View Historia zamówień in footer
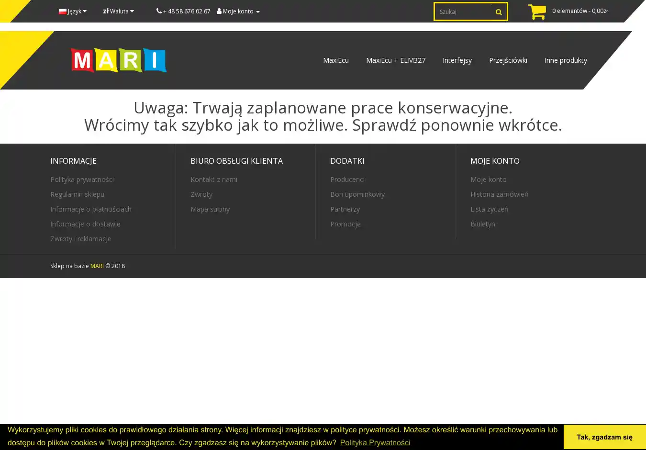This screenshot has width=646, height=450. click(x=499, y=194)
